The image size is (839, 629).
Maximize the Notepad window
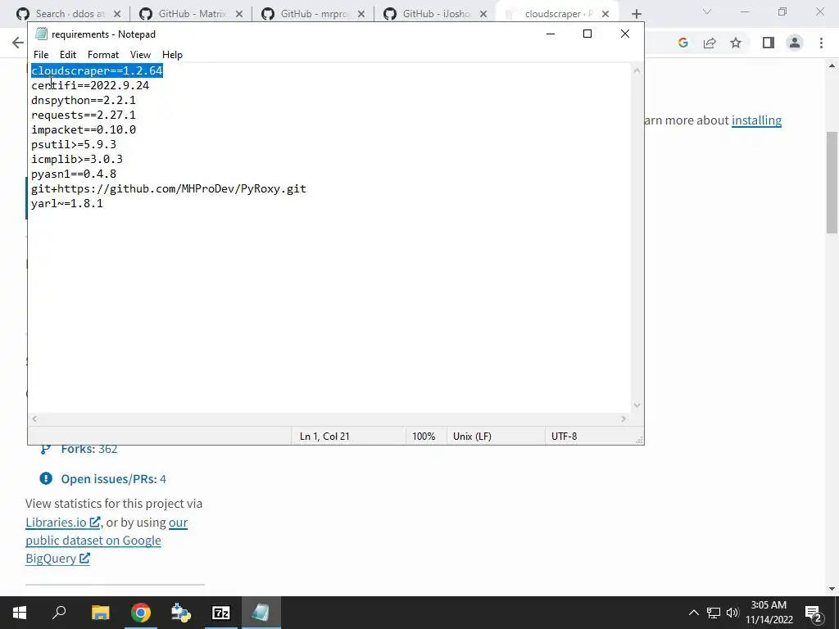tap(587, 34)
